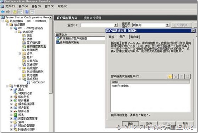
Task: Click the account properties icon beside delete
Action: pyautogui.click(x=182, y=77)
